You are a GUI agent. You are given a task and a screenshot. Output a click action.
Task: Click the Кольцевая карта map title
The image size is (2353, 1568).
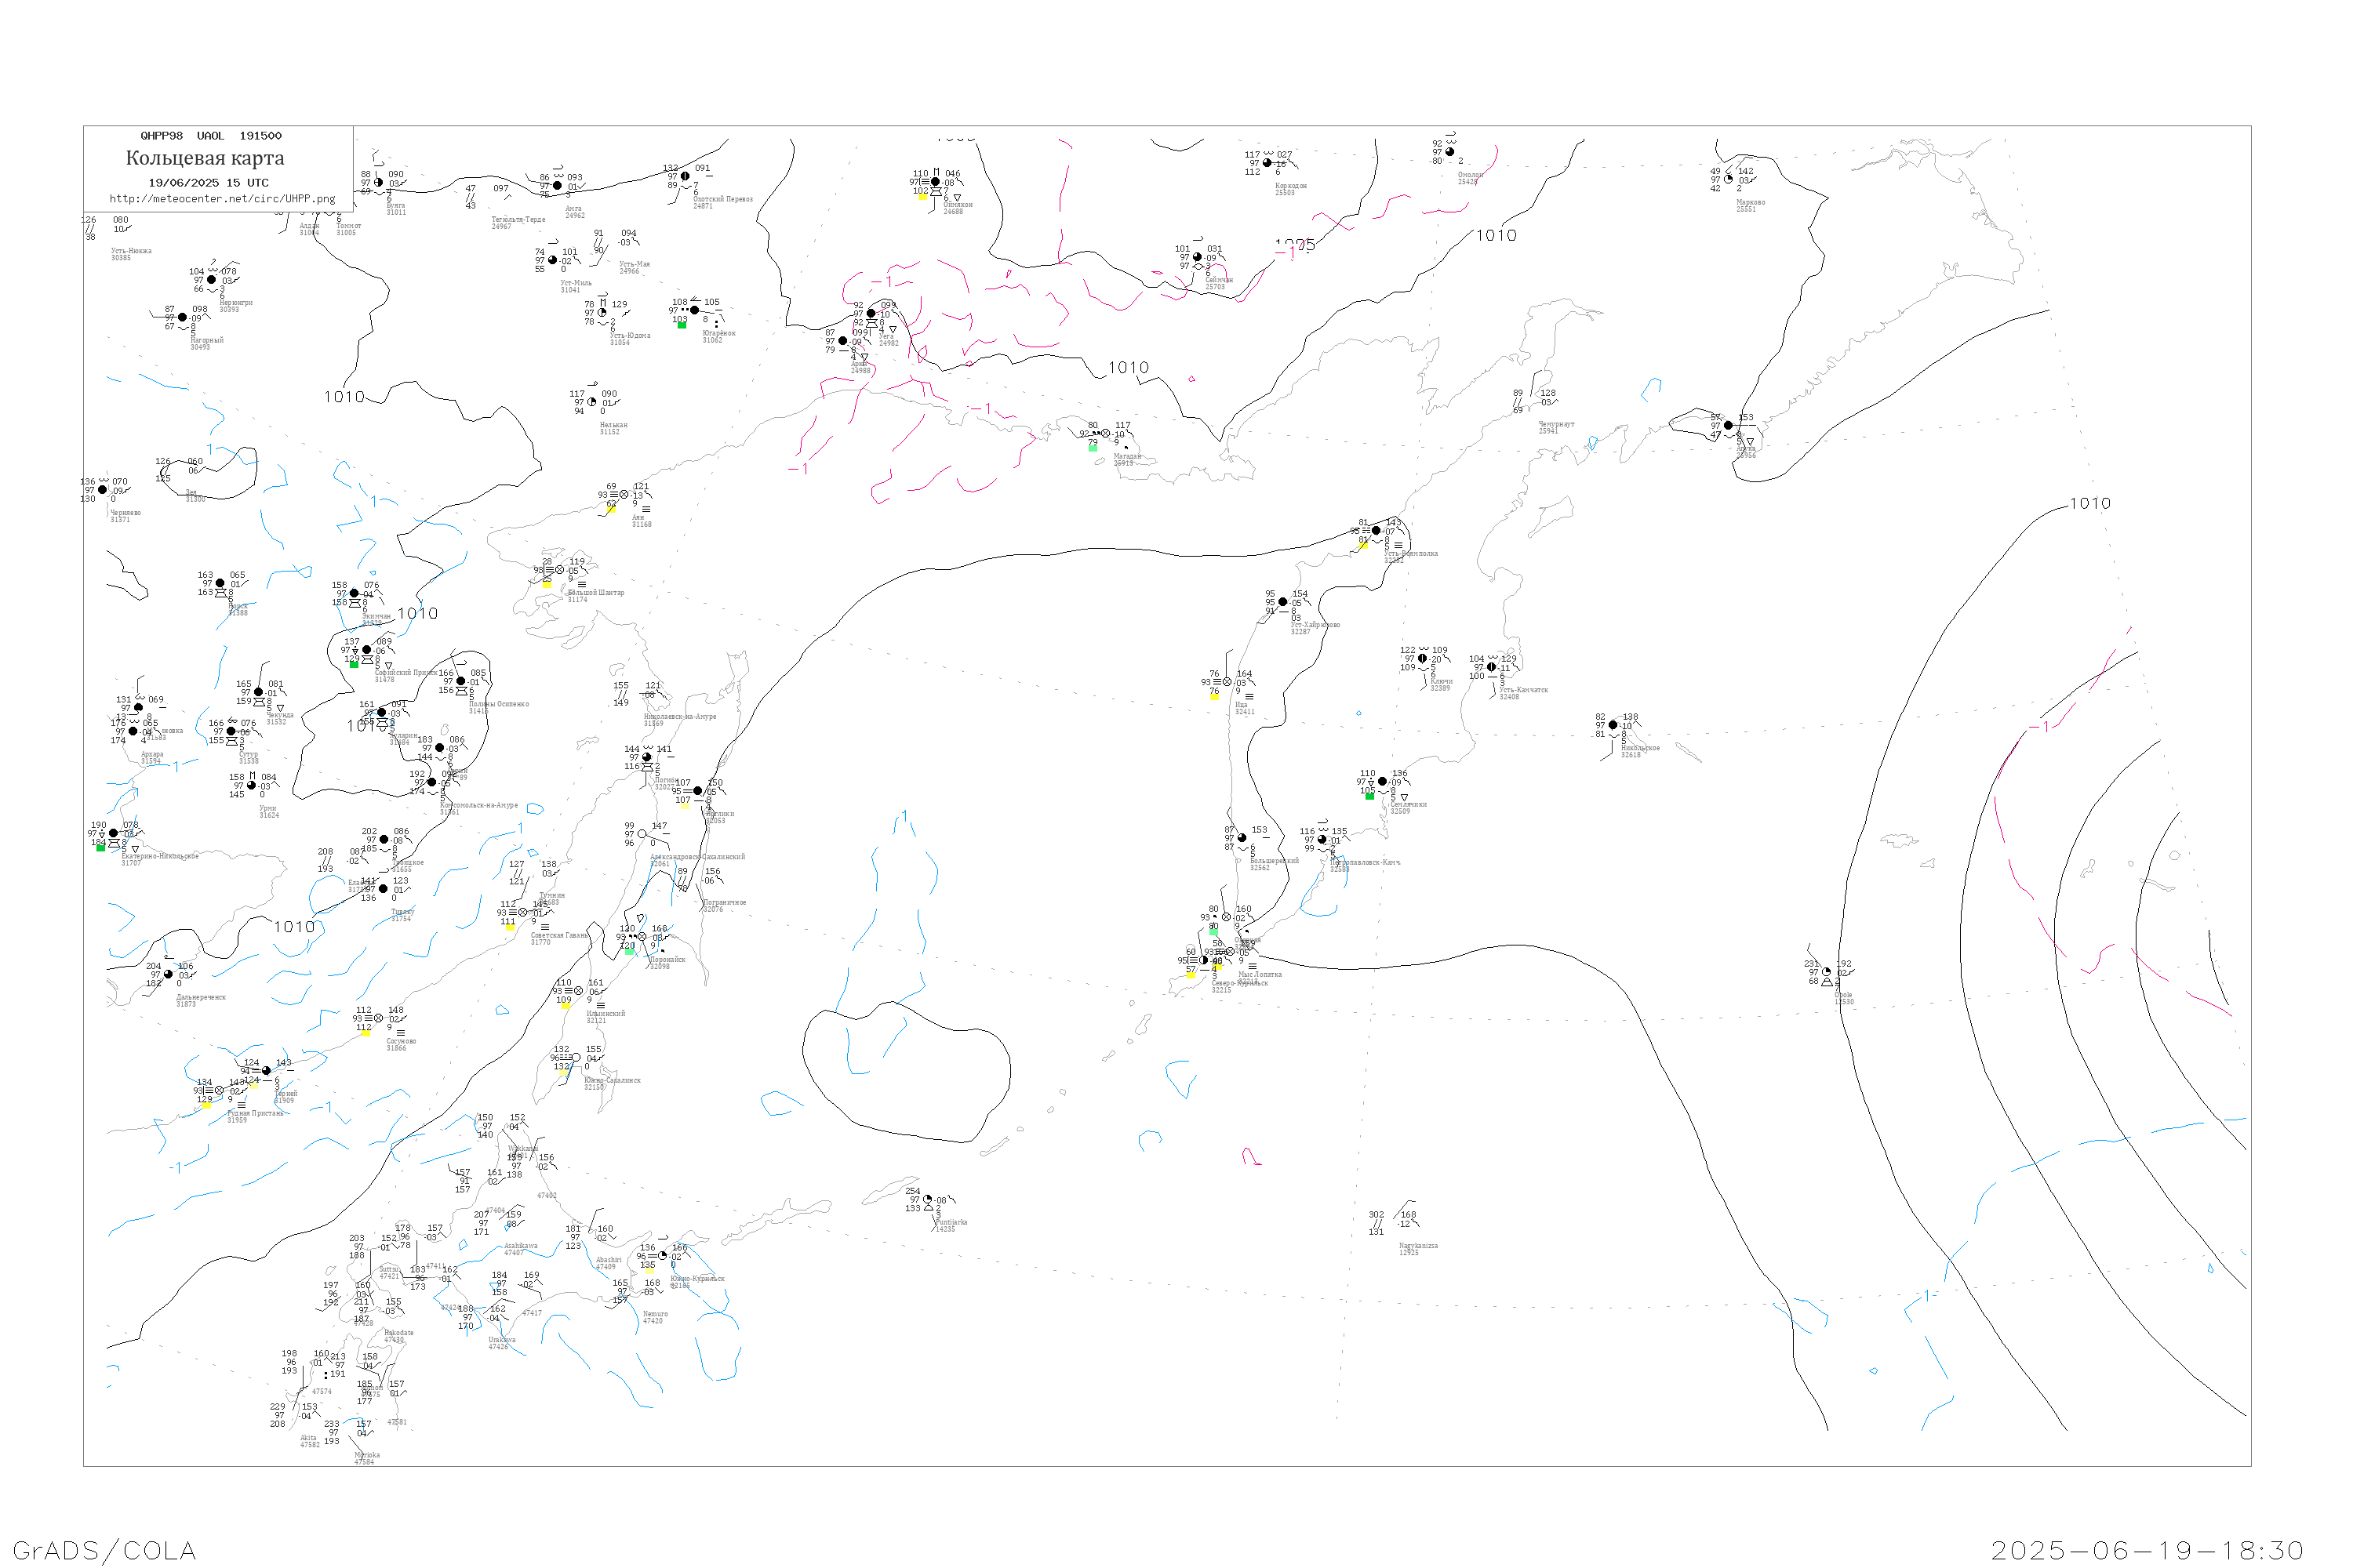point(205,158)
